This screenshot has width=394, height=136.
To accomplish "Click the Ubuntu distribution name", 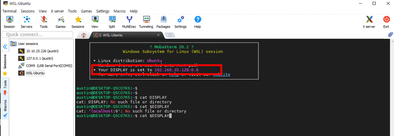I will [155, 61].
